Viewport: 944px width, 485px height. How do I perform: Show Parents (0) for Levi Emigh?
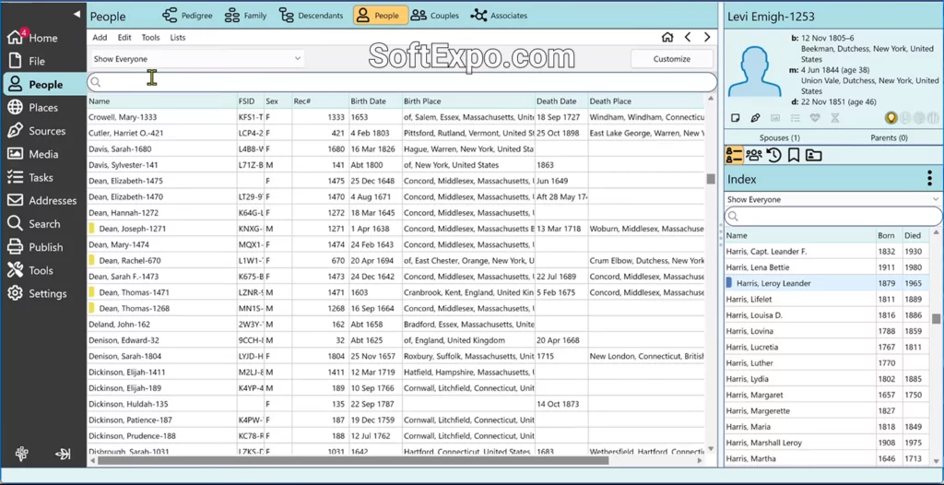coord(889,138)
